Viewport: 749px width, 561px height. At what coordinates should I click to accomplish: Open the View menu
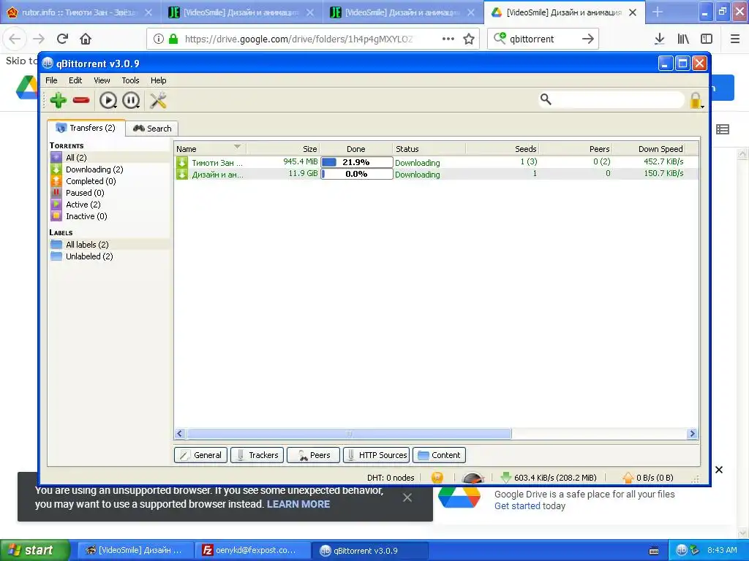click(101, 80)
